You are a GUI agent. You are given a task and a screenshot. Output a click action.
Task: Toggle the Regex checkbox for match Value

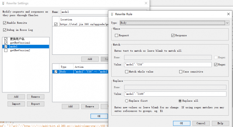(x=216, y=64)
